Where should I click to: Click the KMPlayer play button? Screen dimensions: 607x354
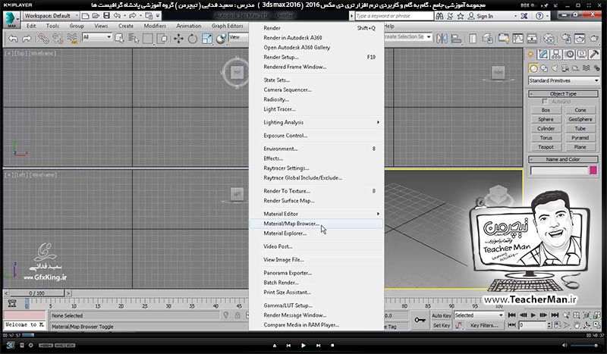pos(303,346)
